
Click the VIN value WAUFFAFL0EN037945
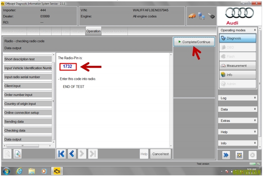(x=151, y=10)
